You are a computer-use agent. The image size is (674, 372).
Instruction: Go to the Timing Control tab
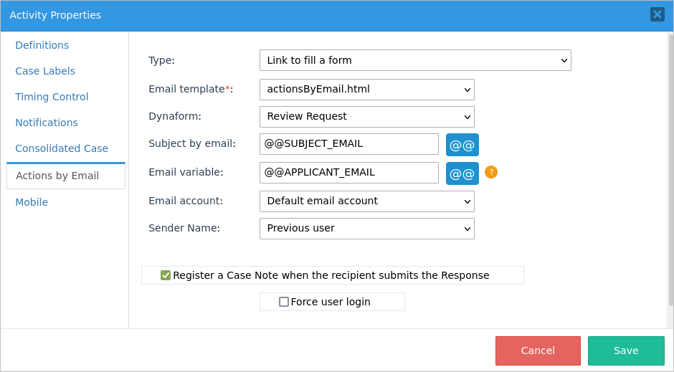click(x=52, y=97)
